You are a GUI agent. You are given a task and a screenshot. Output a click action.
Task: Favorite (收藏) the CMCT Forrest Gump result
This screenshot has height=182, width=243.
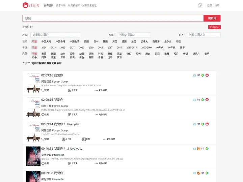45,115
